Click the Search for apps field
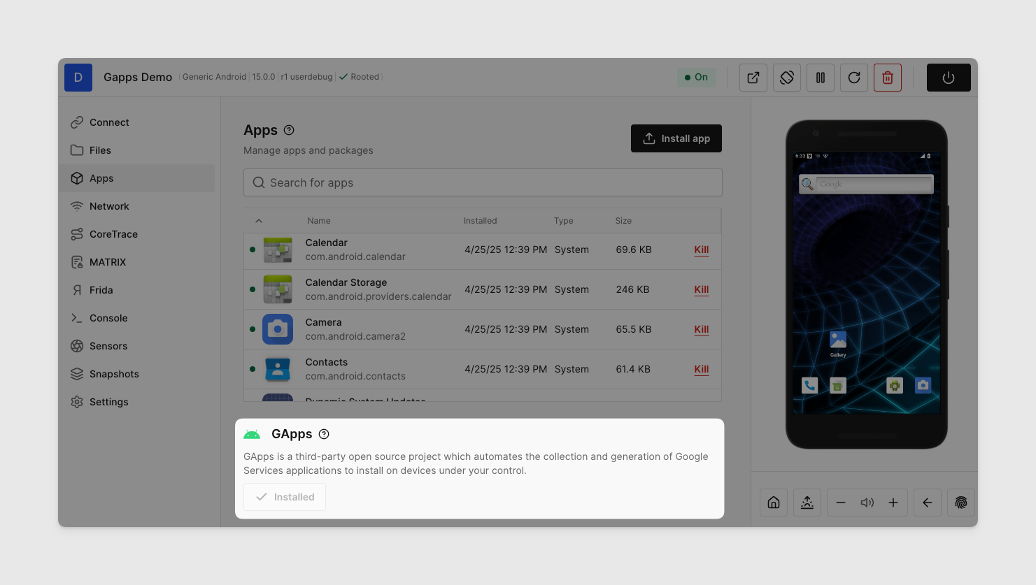Image resolution: width=1036 pixels, height=585 pixels. click(x=483, y=182)
